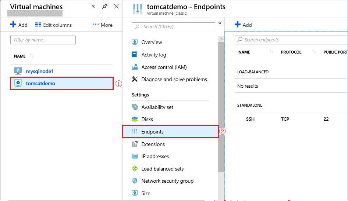Open the More ellipsis menu

pyautogui.click(x=103, y=25)
